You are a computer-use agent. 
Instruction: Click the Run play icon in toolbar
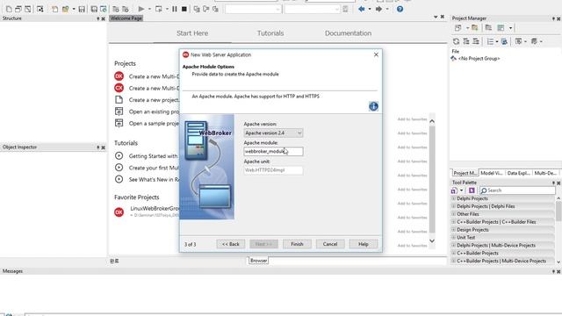click(x=141, y=9)
